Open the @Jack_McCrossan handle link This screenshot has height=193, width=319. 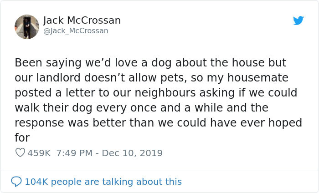click(76, 31)
